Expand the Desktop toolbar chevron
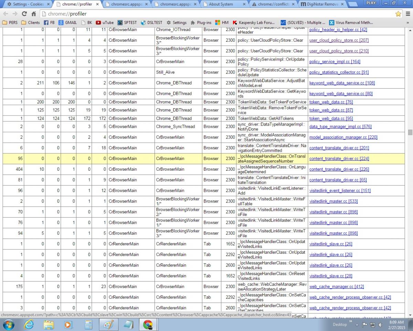 coord(351,322)
